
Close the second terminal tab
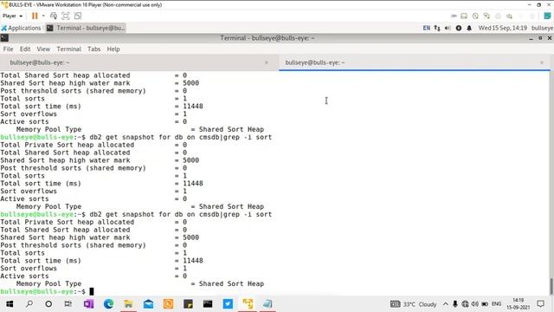(542, 62)
